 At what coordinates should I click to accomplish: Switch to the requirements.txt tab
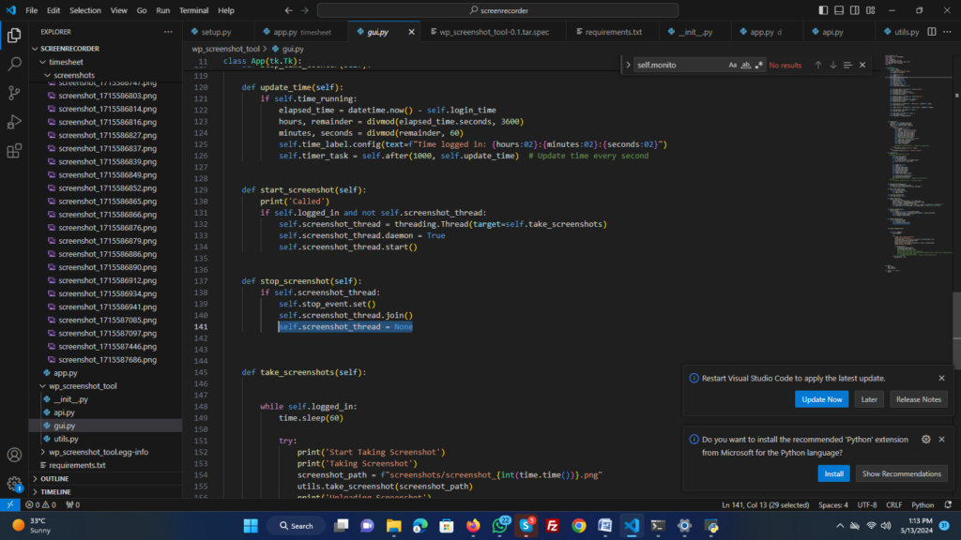pyautogui.click(x=613, y=32)
